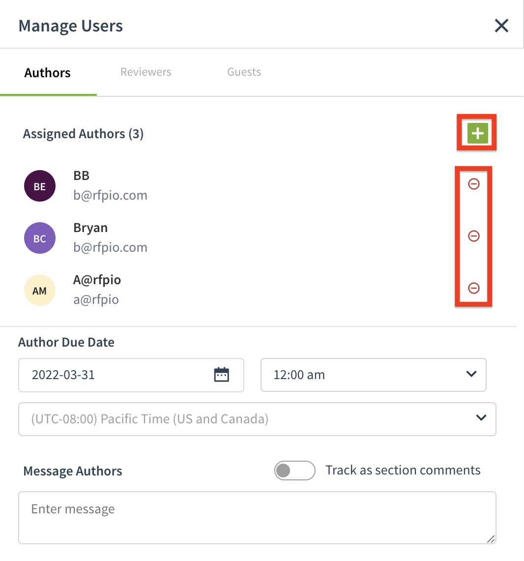Click the message box resize handle
Viewport: 524px width, 561px height.
click(x=491, y=539)
